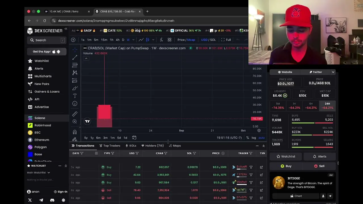The image size is (363, 204).
Task: Toggle the magnet snap mode
Action: [x=75, y=132]
